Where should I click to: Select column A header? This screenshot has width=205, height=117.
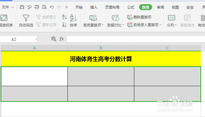[x=34, y=48]
